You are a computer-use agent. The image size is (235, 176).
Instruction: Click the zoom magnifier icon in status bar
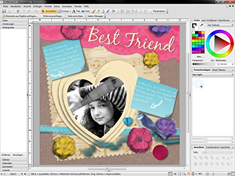[x=184, y=174]
